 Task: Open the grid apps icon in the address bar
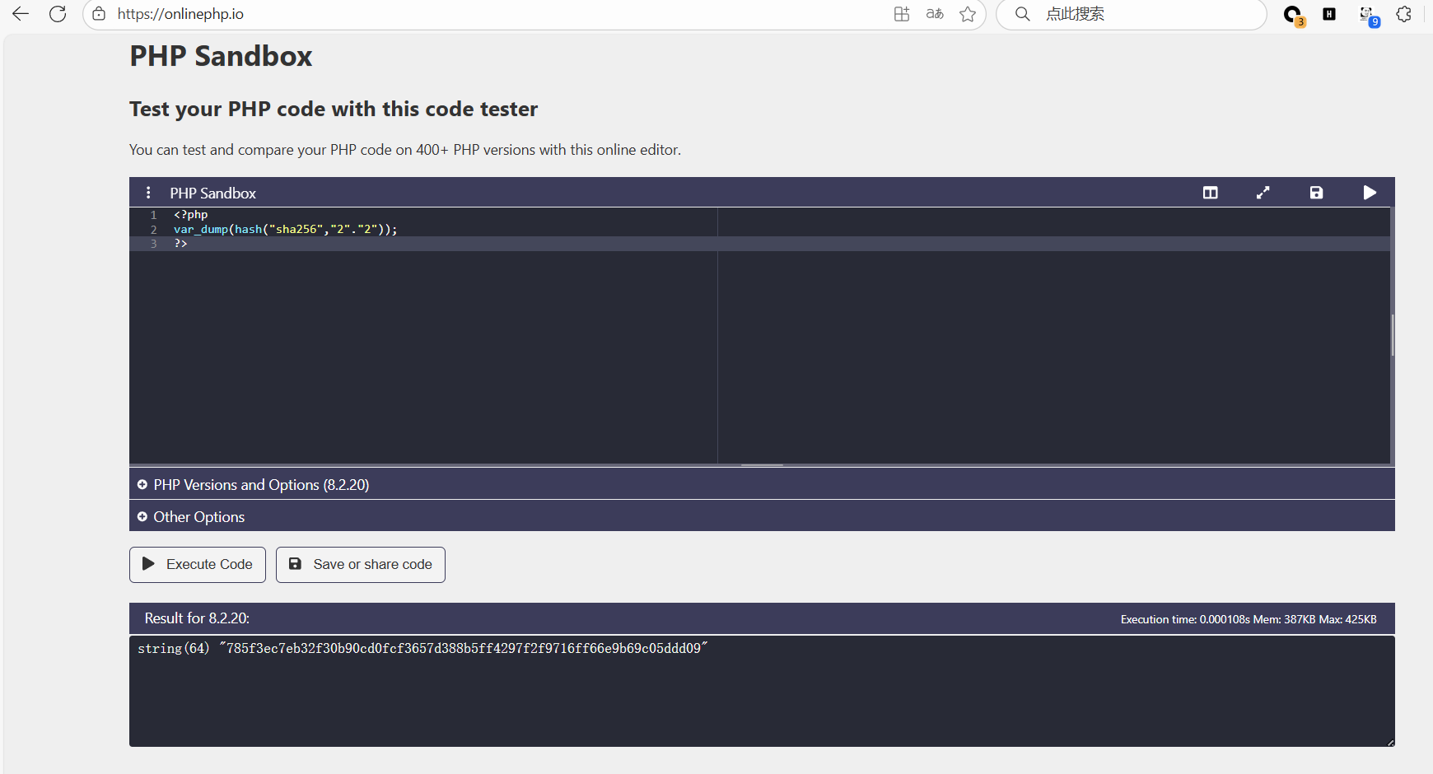902,14
